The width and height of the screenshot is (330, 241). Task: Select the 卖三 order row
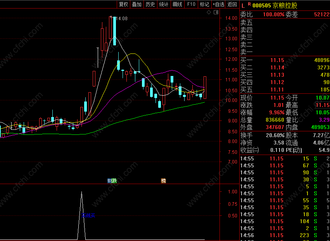(285, 37)
